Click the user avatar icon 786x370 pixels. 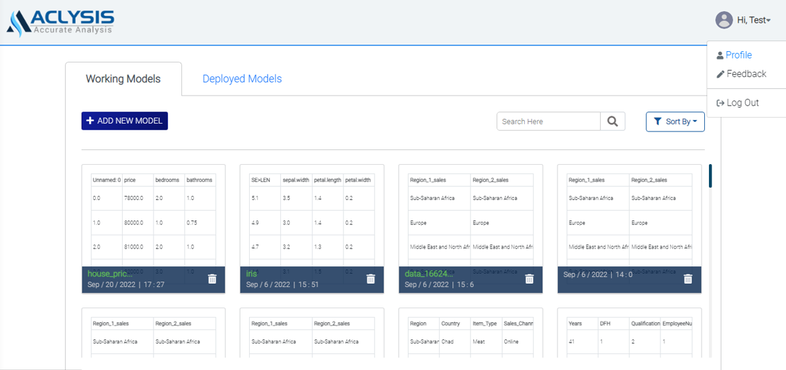[x=724, y=20]
